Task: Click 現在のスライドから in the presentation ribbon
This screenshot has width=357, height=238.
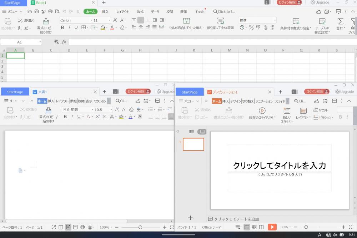Action: [x=262, y=113]
